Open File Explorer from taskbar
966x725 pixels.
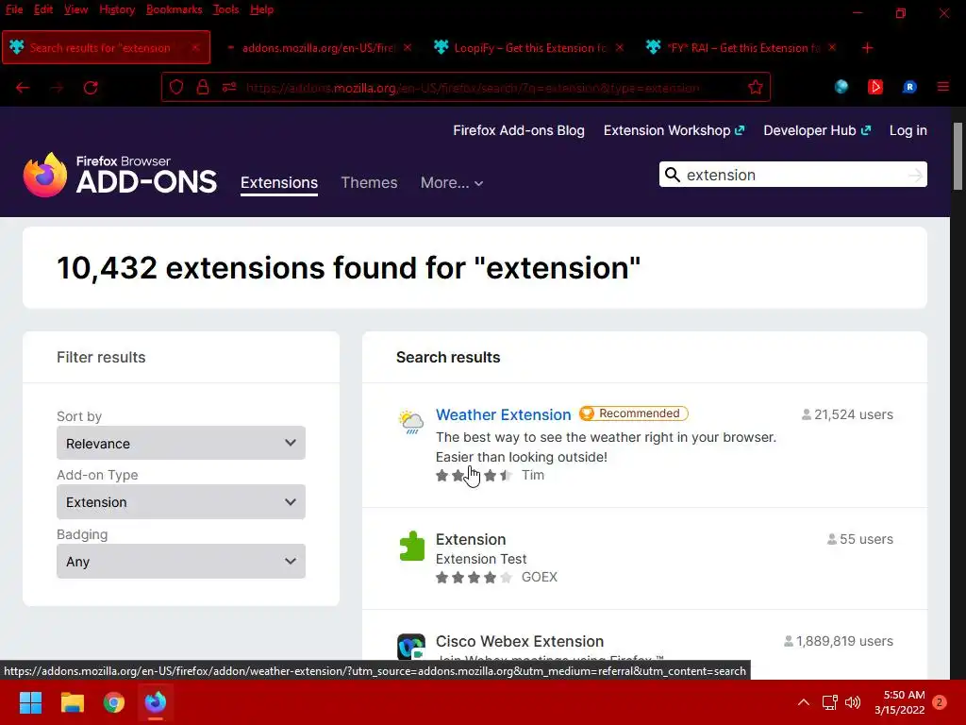pyautogui.click(x=72, y=702)
